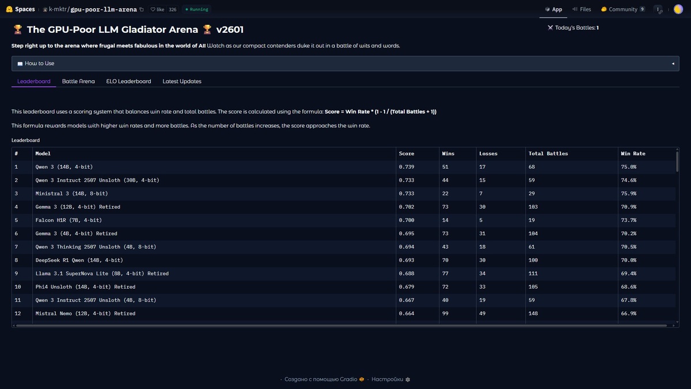
Task: Like the space using the heart button
Action: coord(156,9)
